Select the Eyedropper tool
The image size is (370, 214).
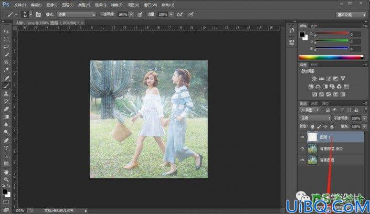tap(6, 70)
